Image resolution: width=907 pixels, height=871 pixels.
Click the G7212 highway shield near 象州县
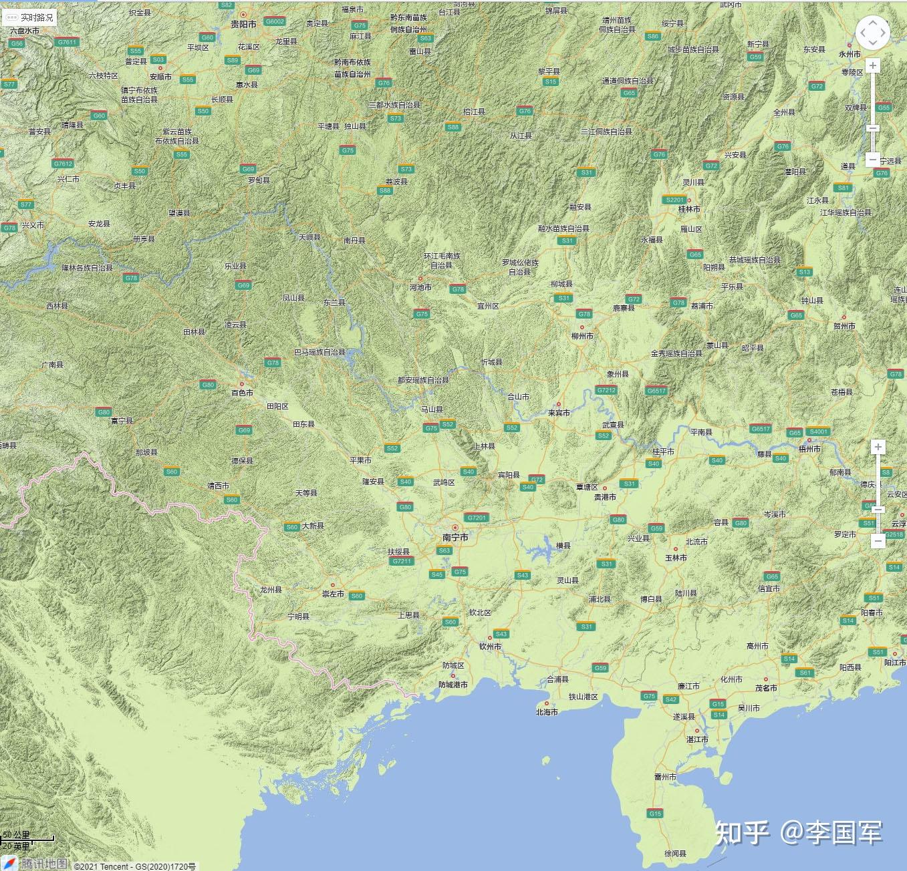(606, 390)
